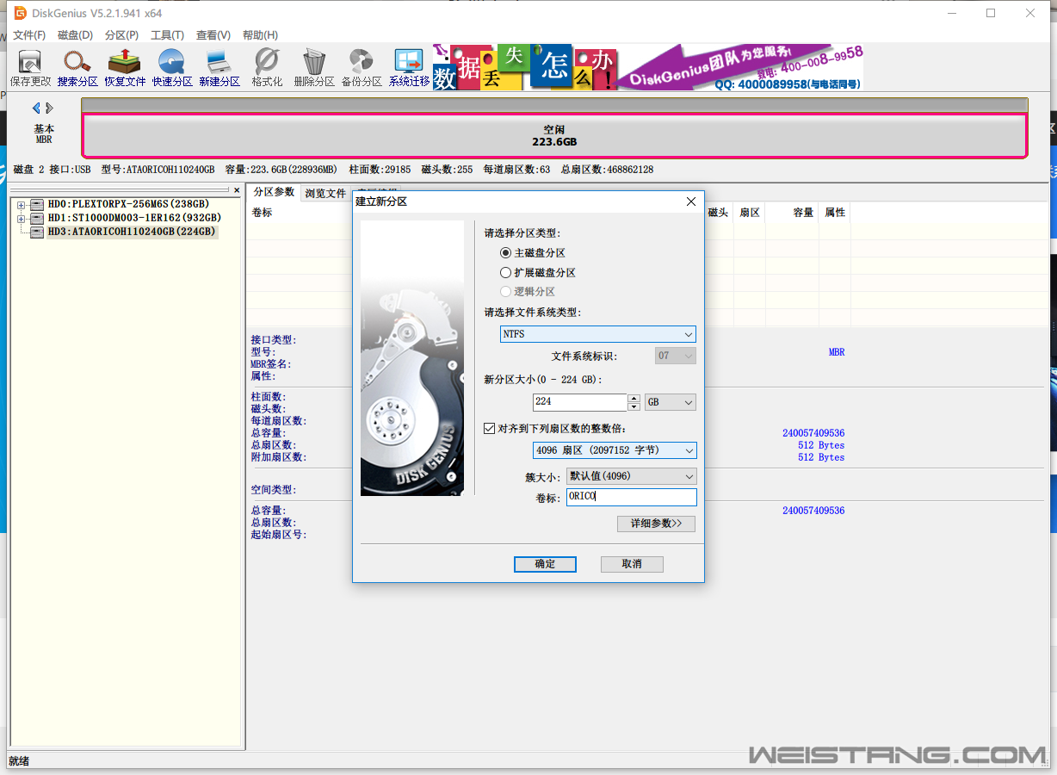Viewport: 1057px width, 775px height.
Task: Select HD0:PLEXTORPX-256M6S(238GB) in the disk tree
Action: (x=128, y=204)
